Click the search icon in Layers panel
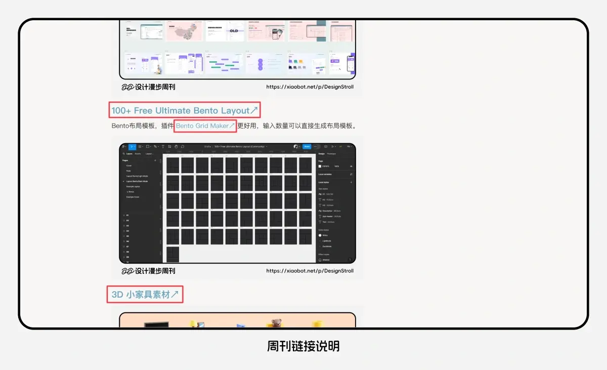 pos(123,153)
